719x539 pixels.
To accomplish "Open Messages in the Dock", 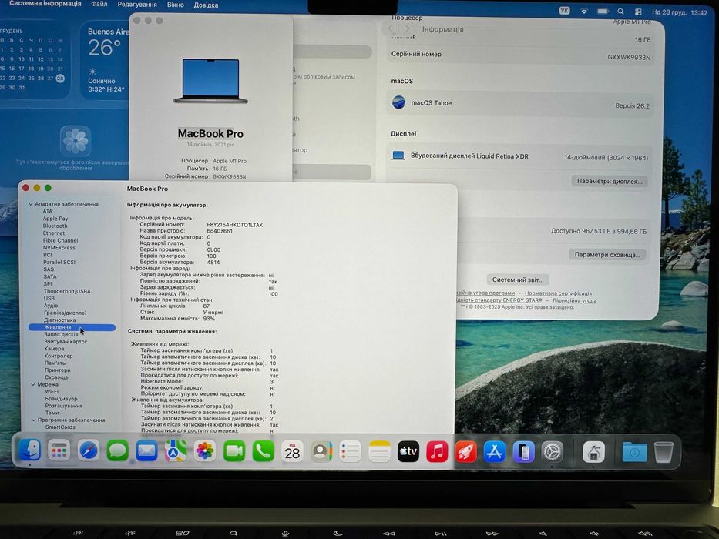I will pos(117,451).
